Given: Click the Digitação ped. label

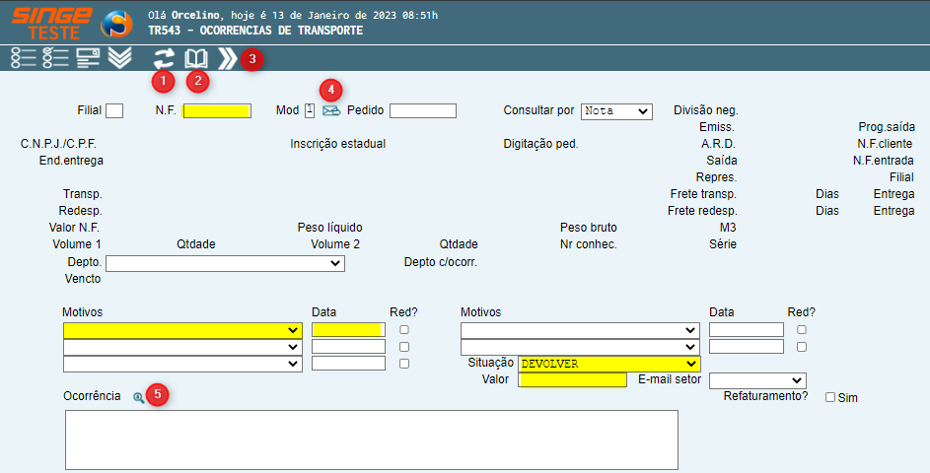Looking at the screenshot, I should point(540,144).
